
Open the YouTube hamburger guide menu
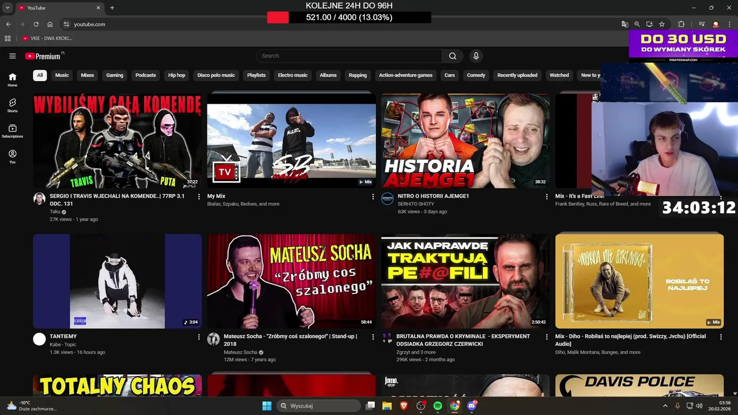pos(12,56)
